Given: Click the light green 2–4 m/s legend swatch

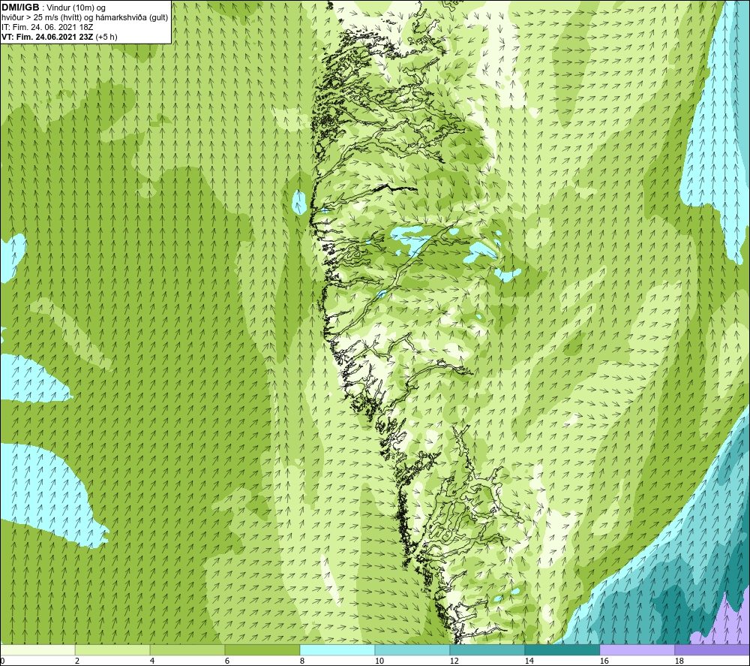Looking at the screenshot, I should pyautogui.click(x=112, y=649).
